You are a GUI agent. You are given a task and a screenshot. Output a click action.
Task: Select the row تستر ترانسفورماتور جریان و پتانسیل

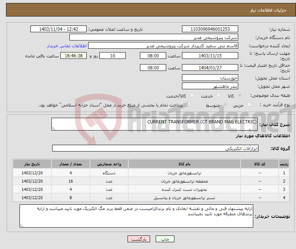(x=151, y=198)
